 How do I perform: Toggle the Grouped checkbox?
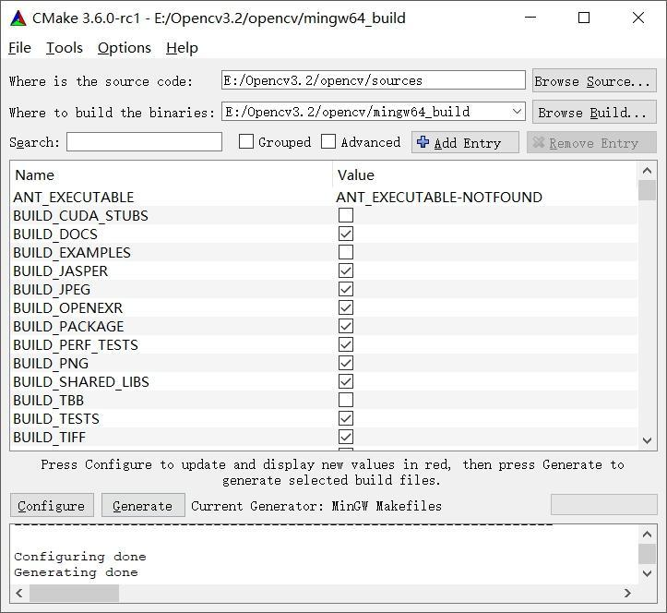246,142
